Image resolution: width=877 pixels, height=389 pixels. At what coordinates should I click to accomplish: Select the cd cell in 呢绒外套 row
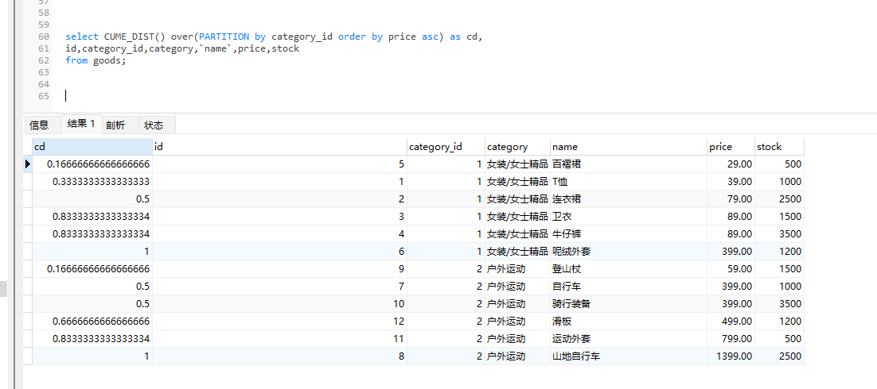(x=92, y=252)
